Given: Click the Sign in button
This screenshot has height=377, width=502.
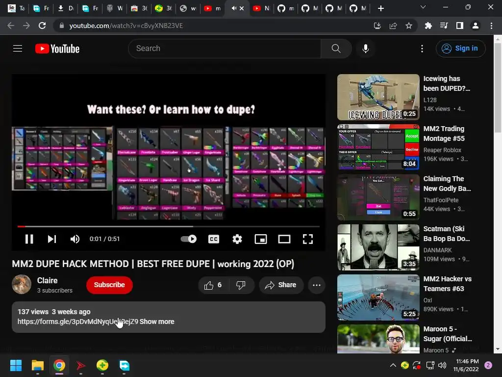Looking at the screenshot, I should tap(460, 49).
